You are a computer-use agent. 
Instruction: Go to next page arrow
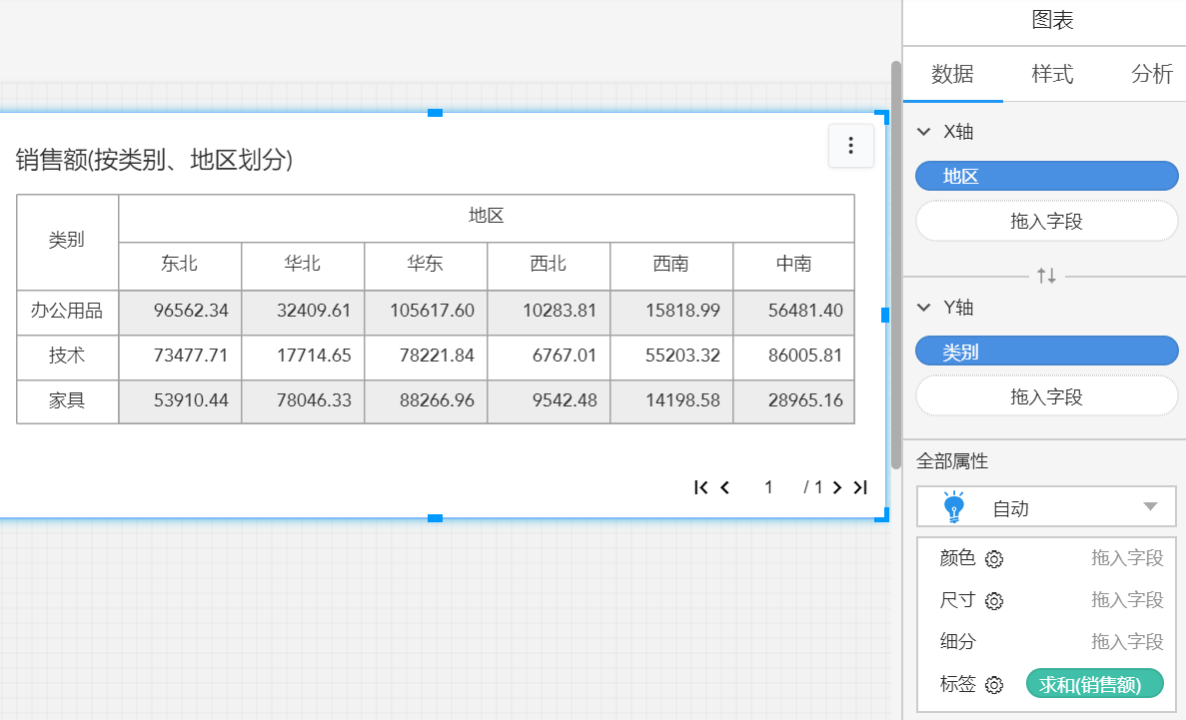tap(837, 487)
